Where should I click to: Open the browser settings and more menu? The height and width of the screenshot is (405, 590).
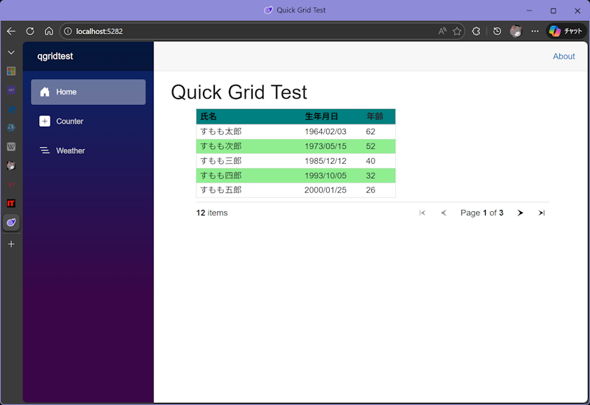point(535,31)
